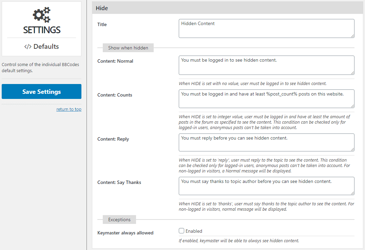
Task: Click the Hide panel header
Action: coord(228,8)
